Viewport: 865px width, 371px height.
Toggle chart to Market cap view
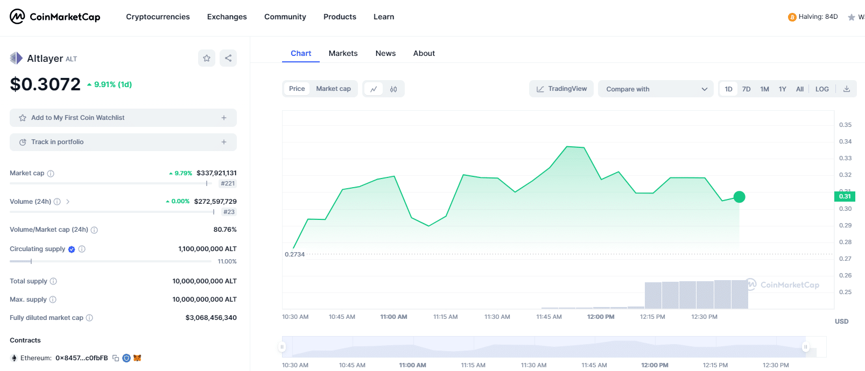tap(333, 89)
